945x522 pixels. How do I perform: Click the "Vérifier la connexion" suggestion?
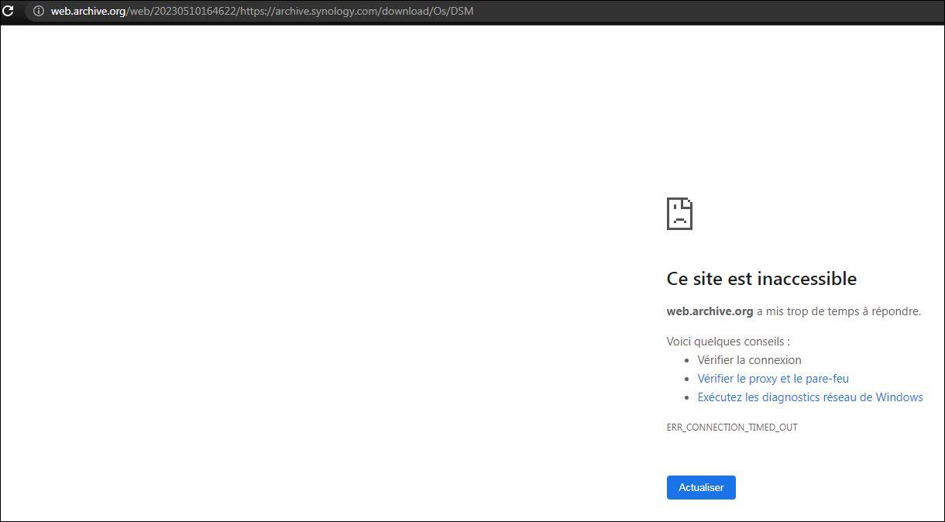[750, 360]
